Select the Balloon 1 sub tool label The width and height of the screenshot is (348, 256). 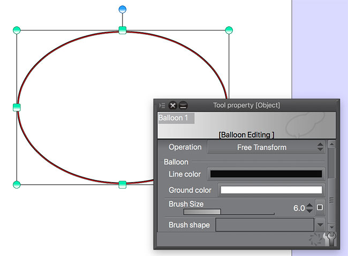pos(176,118)
